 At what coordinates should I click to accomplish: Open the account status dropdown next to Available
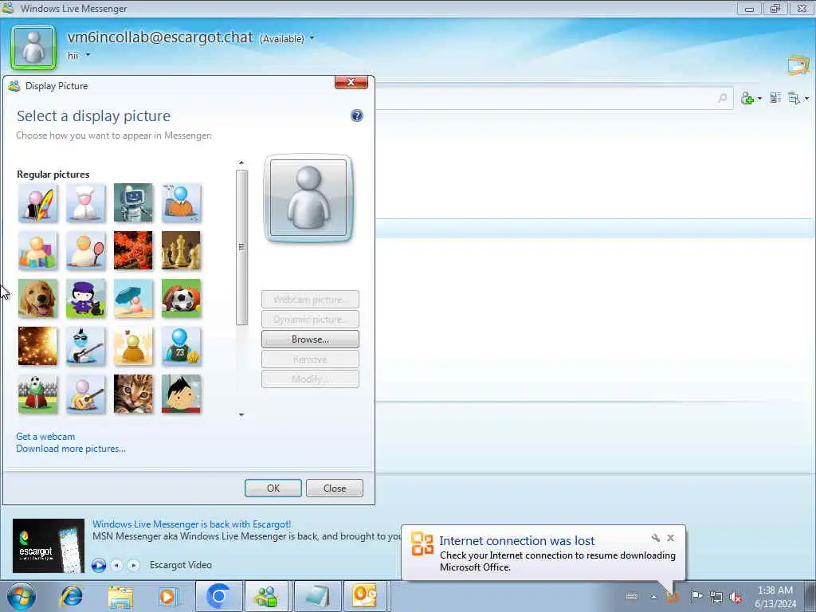312,38
